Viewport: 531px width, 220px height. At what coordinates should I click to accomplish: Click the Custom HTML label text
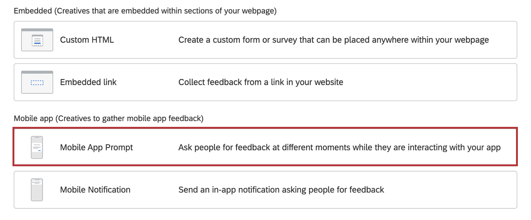(87, 40)
